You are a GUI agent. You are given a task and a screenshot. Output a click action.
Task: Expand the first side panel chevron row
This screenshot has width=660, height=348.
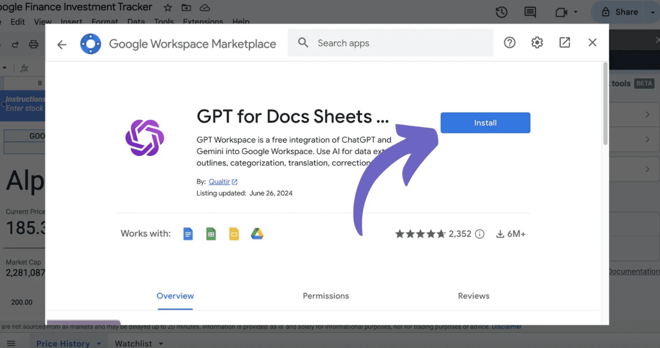tap(647, 115)
